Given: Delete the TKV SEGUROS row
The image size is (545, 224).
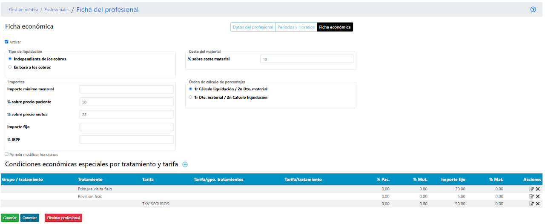Looking at the screenshot, I should [x=538, y=204].
